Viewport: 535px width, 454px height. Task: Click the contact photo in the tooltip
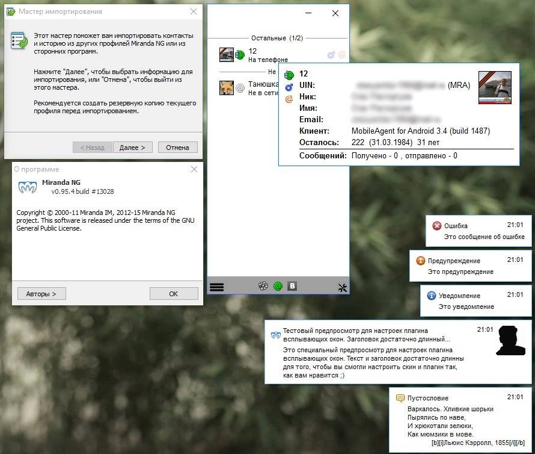point(495,87)
